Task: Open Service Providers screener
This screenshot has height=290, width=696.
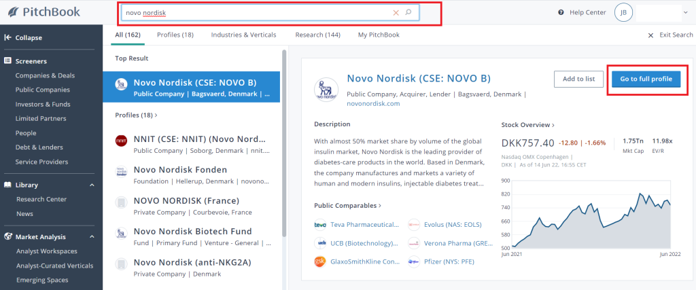Action: coord(41,162)
